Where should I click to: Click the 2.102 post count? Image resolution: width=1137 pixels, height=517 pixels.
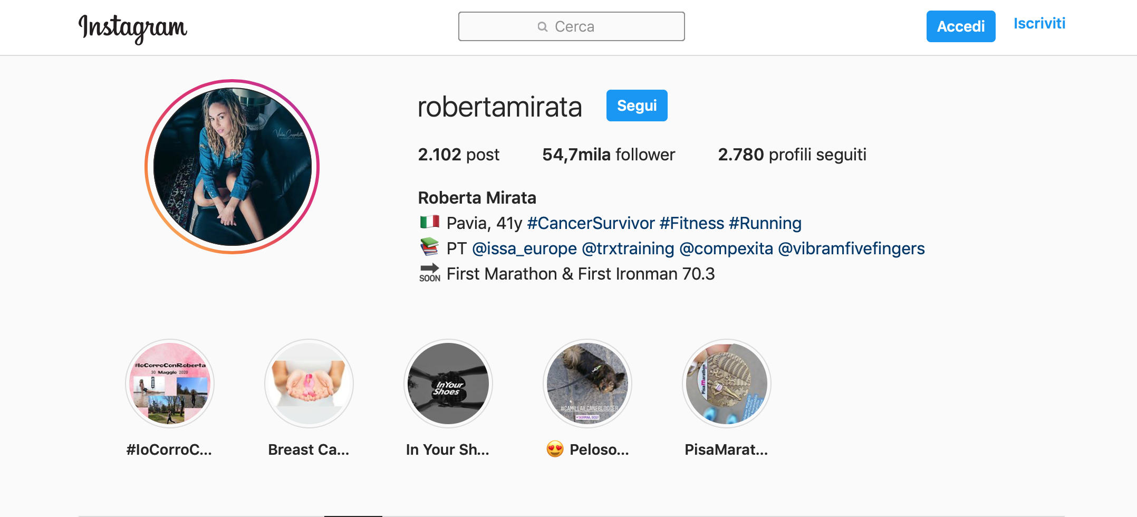tap(459, 155)
